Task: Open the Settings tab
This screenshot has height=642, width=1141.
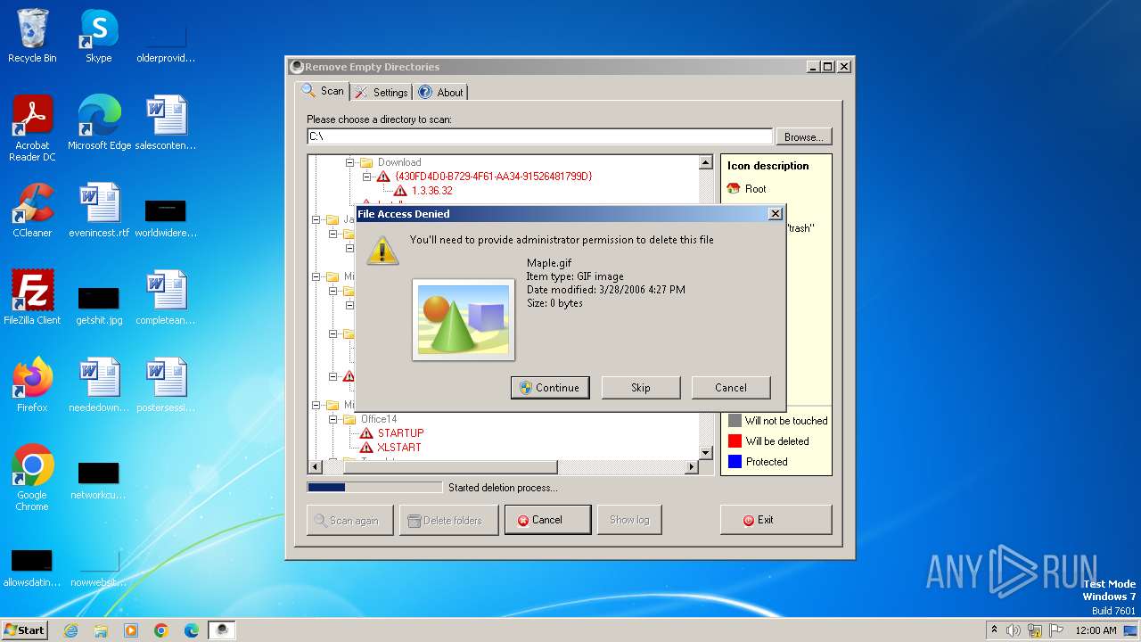Action: click(381, 92)
